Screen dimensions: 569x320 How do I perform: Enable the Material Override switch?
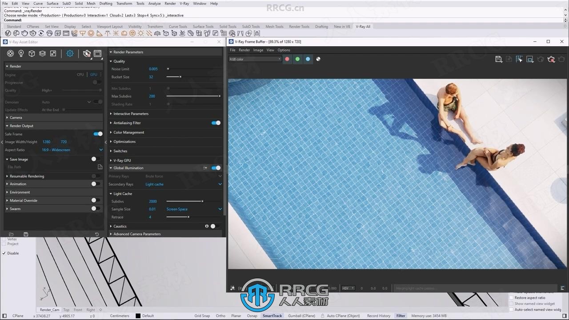[96, 200]
